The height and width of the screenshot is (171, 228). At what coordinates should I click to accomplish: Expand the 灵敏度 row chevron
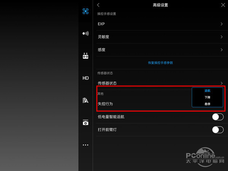coord(222,37)
